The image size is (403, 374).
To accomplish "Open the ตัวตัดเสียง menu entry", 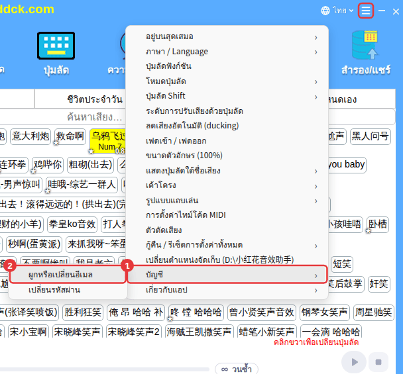I will (227, 230).
